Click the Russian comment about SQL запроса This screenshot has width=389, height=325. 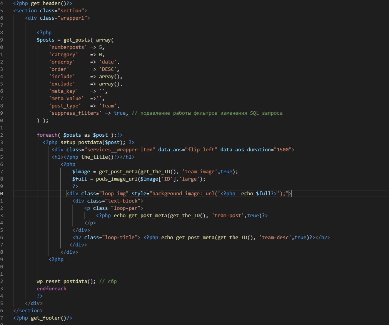[207, 113]
